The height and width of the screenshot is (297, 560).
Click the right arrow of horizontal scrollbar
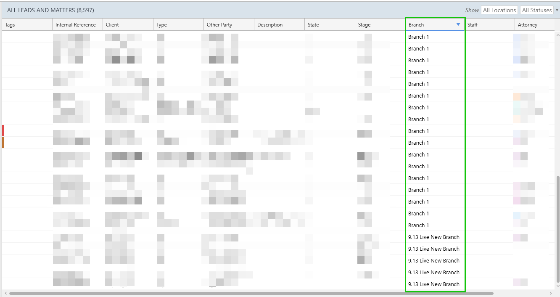[551, 293]
